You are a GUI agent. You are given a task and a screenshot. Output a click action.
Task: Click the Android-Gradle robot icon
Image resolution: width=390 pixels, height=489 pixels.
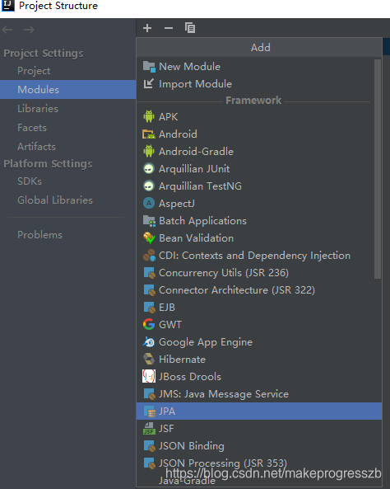[149, 151]
